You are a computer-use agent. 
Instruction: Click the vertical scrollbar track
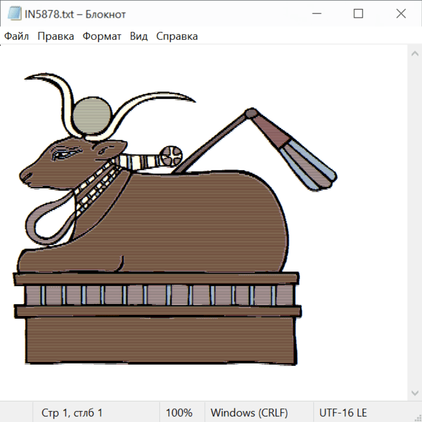(414, 223)
